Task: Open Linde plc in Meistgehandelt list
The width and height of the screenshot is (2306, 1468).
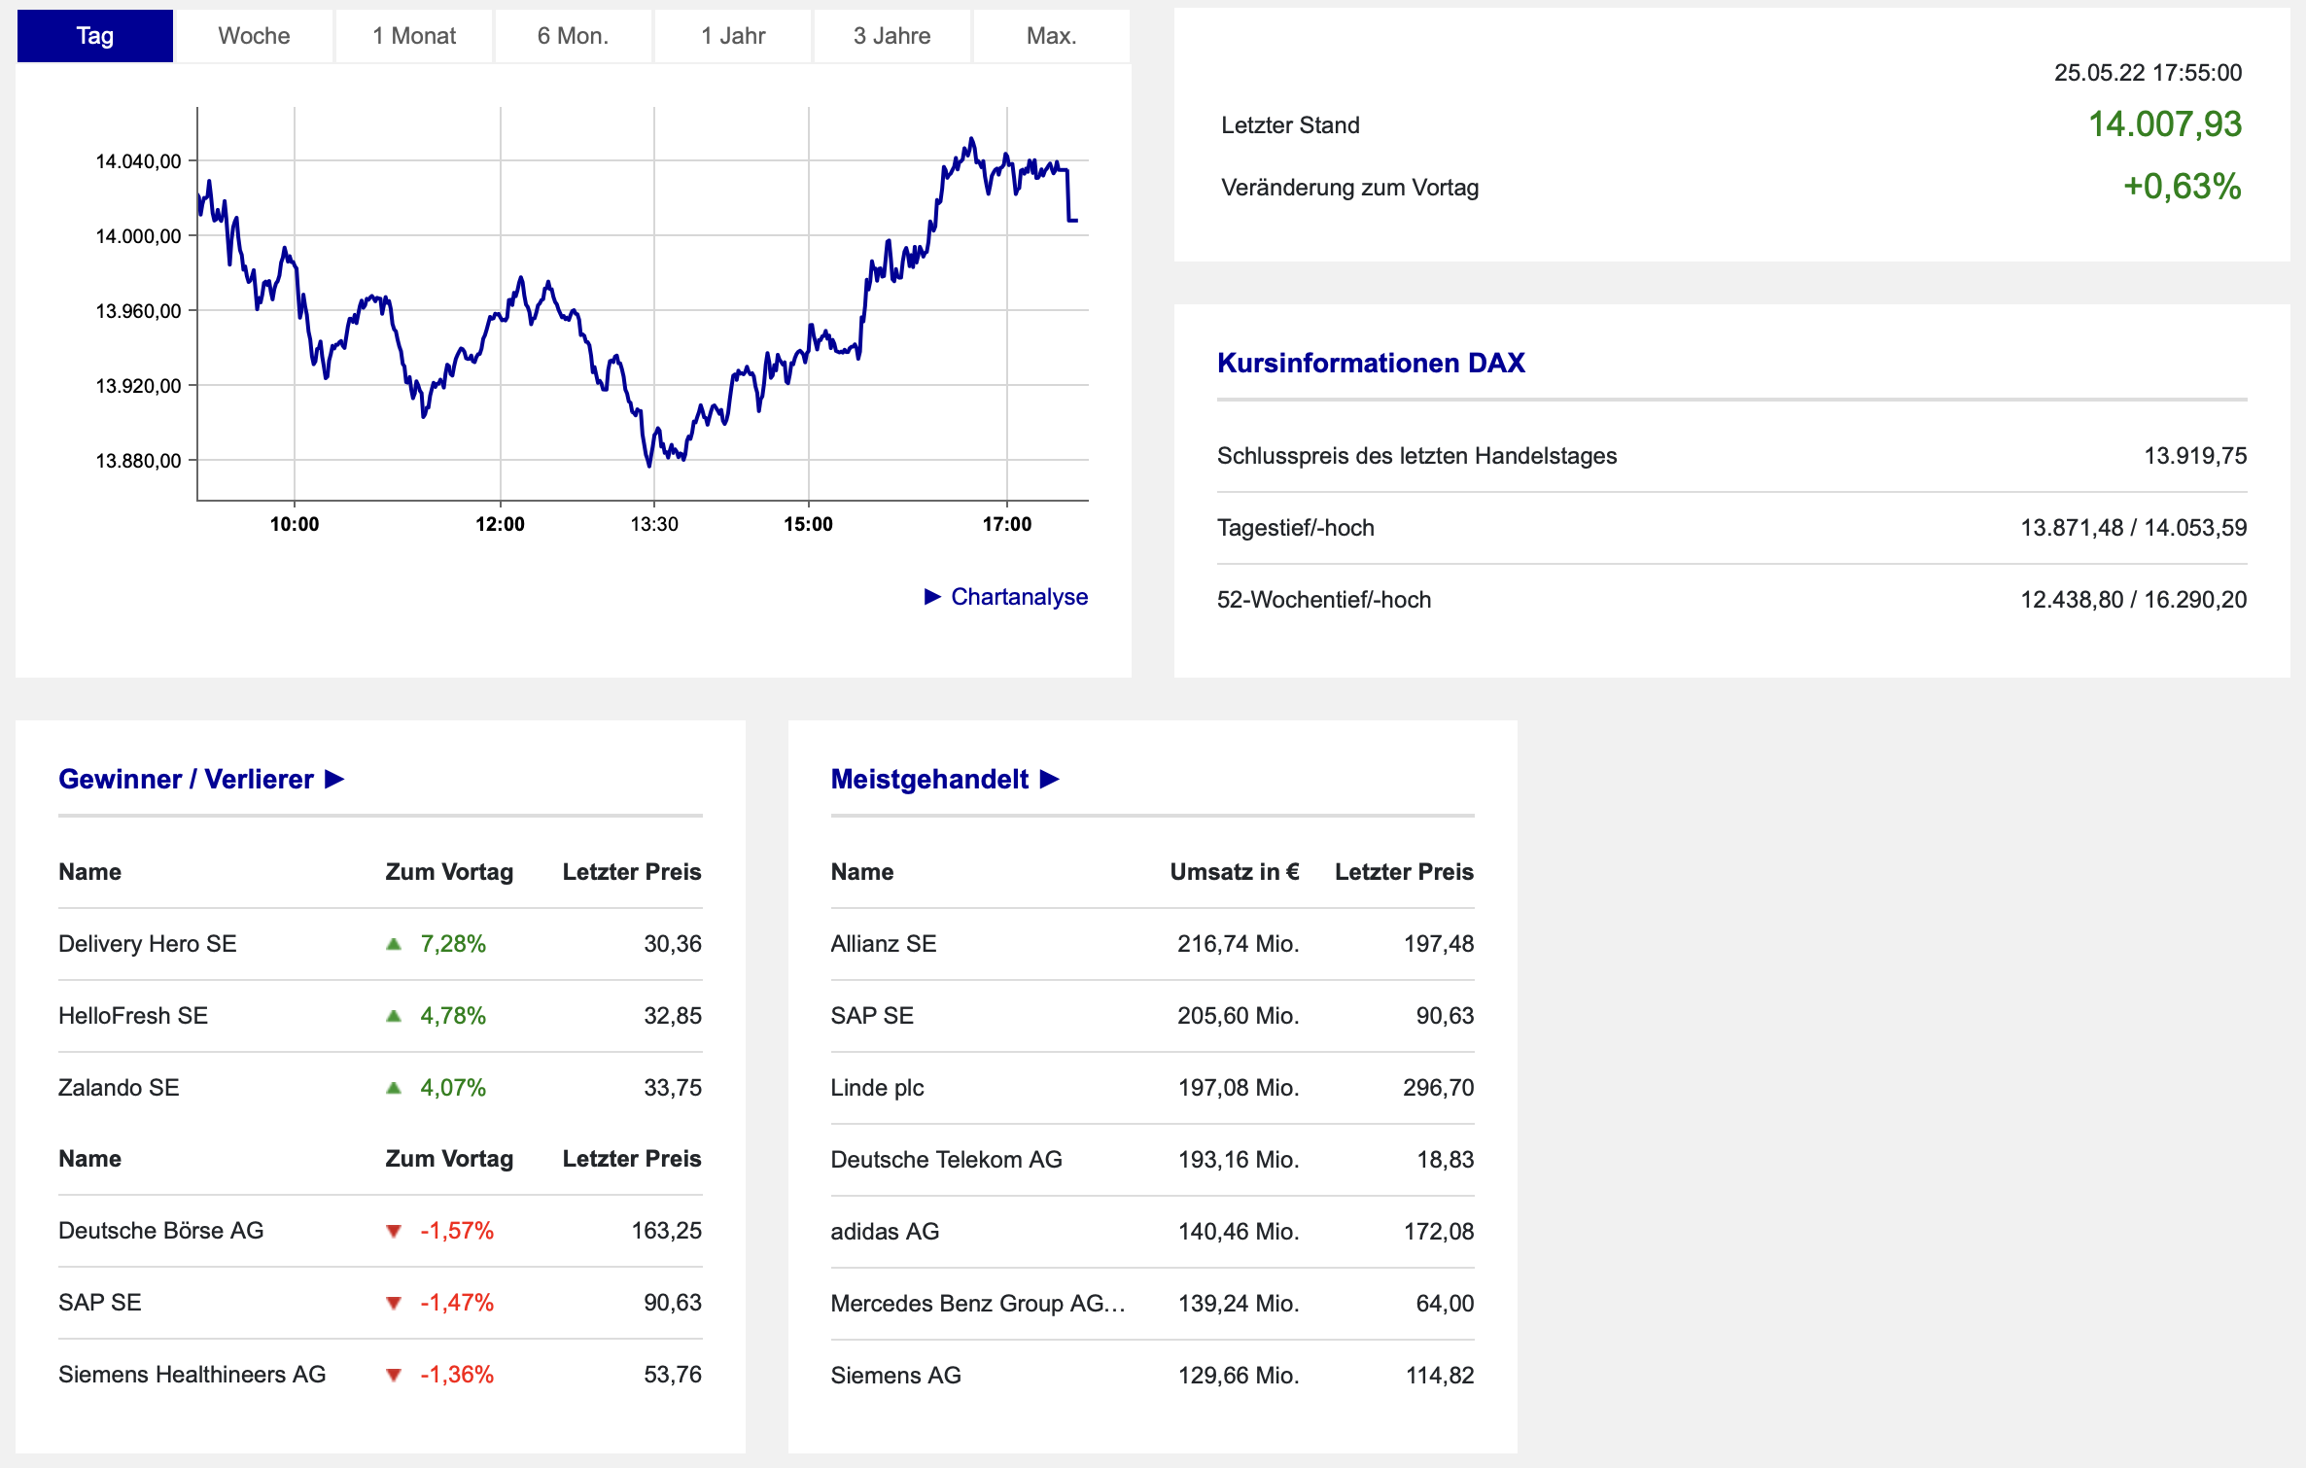Action: tap(878, 1088)
